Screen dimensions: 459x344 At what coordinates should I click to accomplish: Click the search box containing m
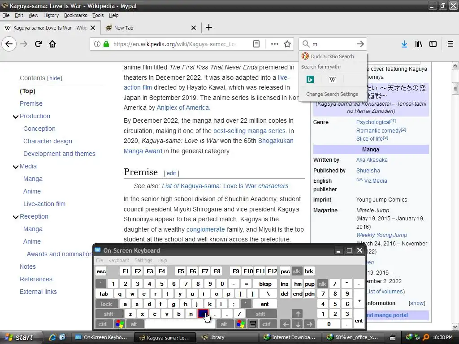[x=332, y=44]
